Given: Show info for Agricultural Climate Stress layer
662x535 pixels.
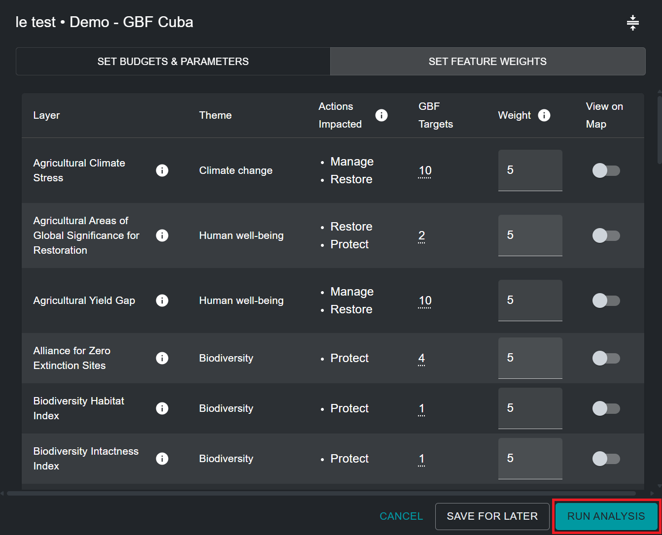Looking at the screenshot, I should 162,170.
